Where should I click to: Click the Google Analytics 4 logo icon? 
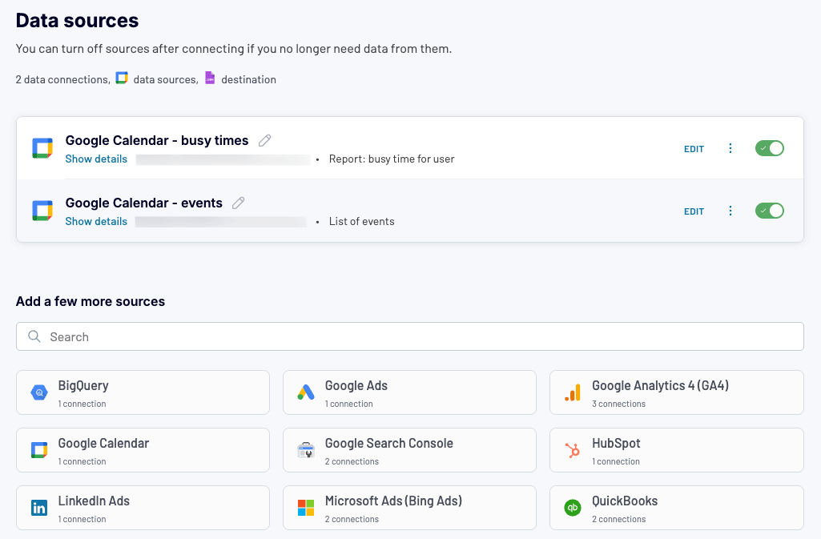click(x=573, y=392)
